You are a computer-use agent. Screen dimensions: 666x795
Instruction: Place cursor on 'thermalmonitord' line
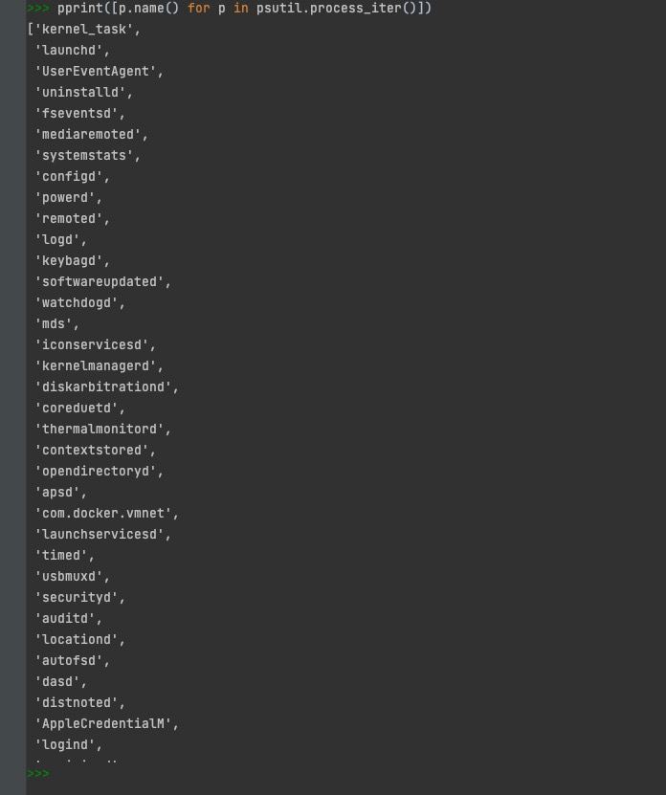coord(102,430)
